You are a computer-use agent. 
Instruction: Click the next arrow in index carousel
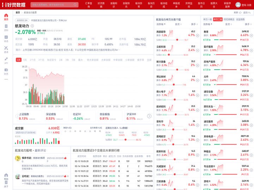(149, 116)
